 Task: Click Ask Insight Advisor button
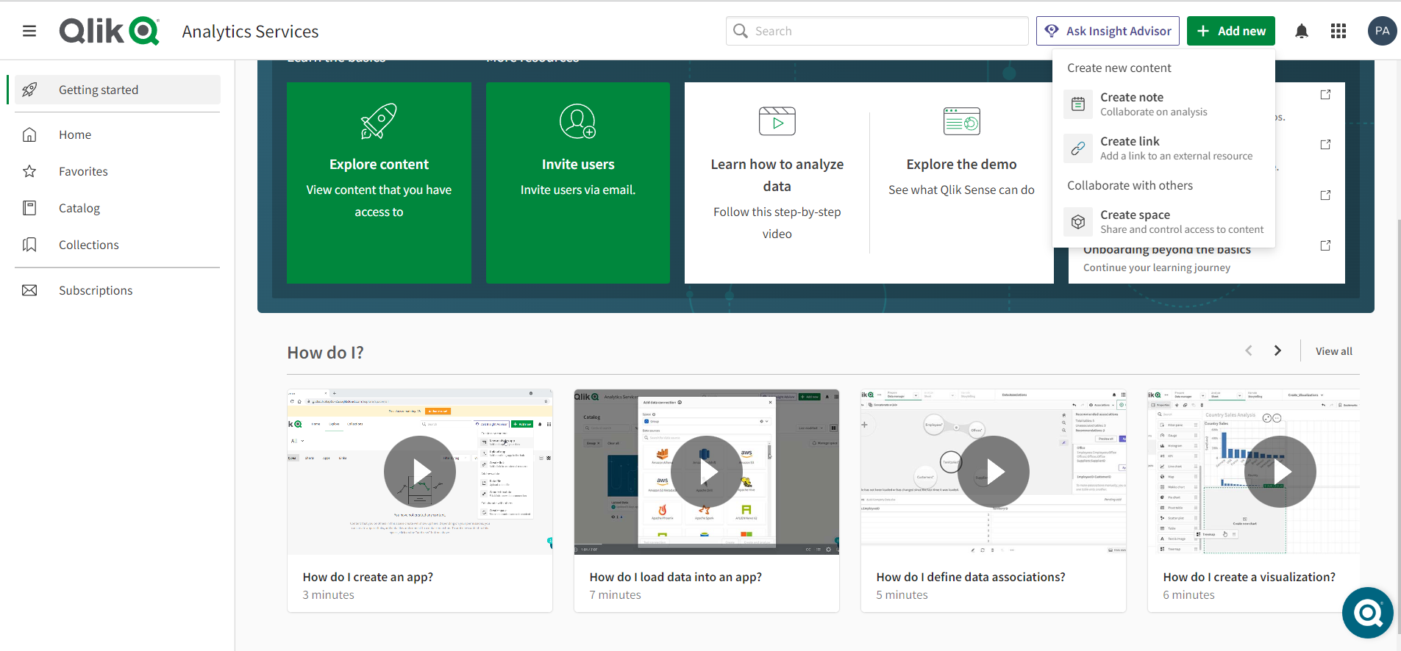[x=1108, y=31]
